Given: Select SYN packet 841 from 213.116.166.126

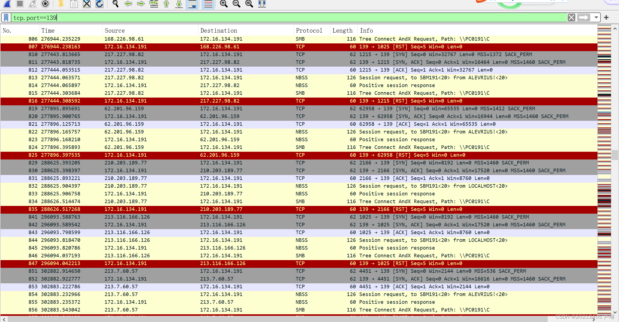Looking at the screenshot, I should (x=299, y=217).
